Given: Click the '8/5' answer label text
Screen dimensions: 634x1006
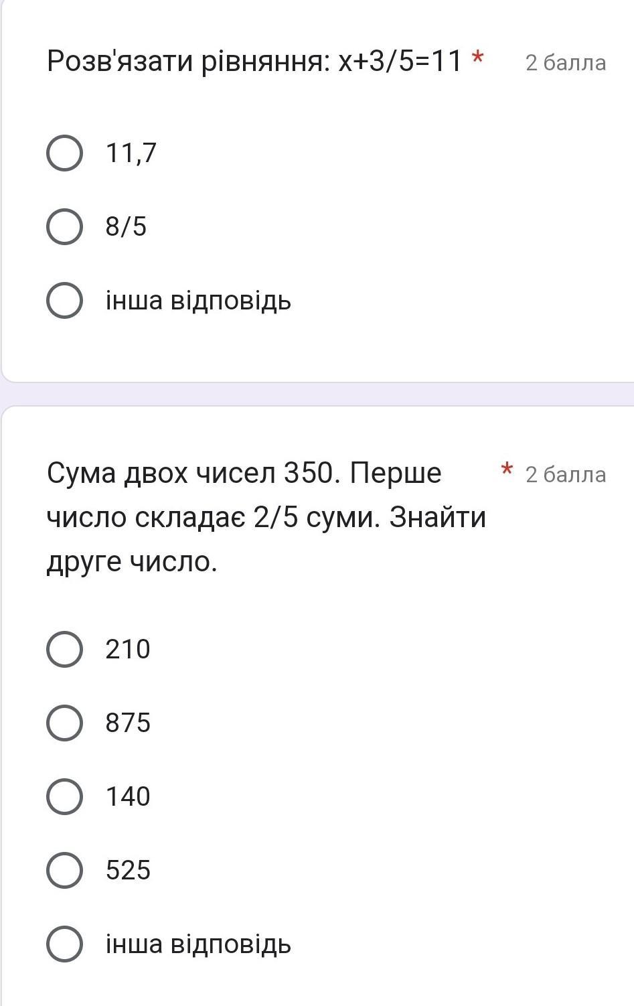Looking at the screenshot, I should (x=126, y=227).
